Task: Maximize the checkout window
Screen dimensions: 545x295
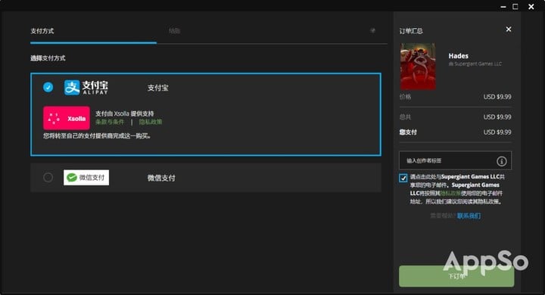Action: [x=515, y=6]
